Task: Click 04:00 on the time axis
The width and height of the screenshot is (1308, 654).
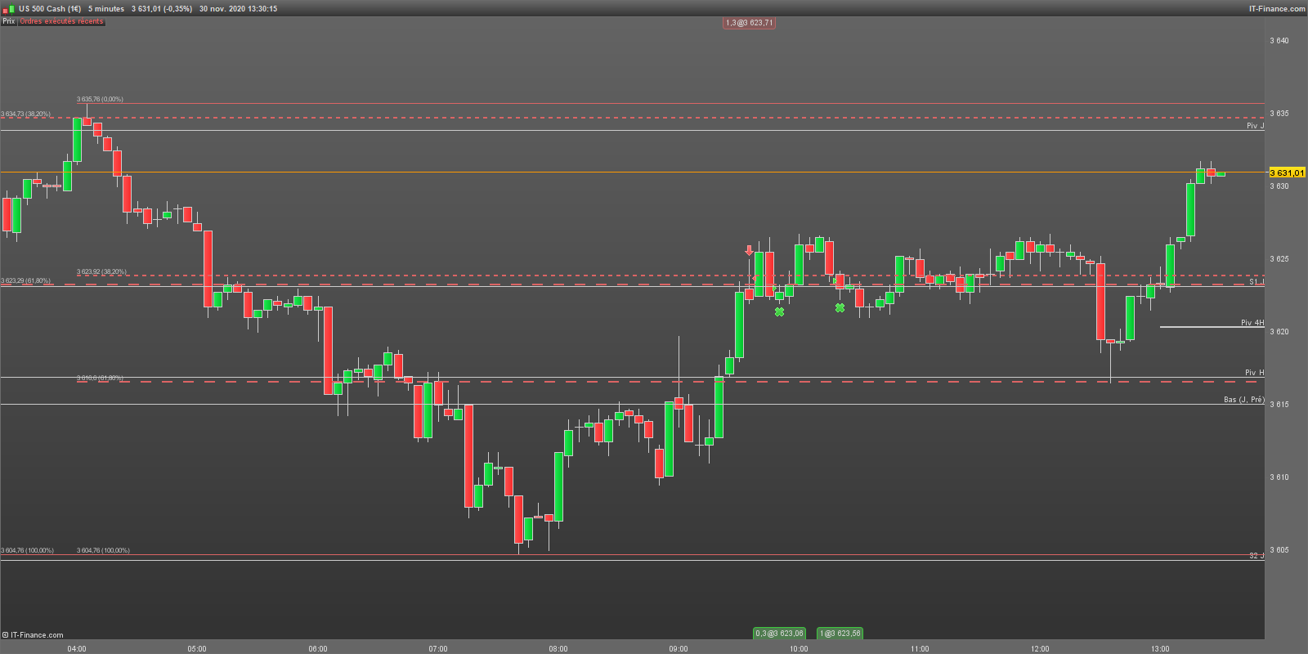Action: pyautogui.click(x=77, y=649)
